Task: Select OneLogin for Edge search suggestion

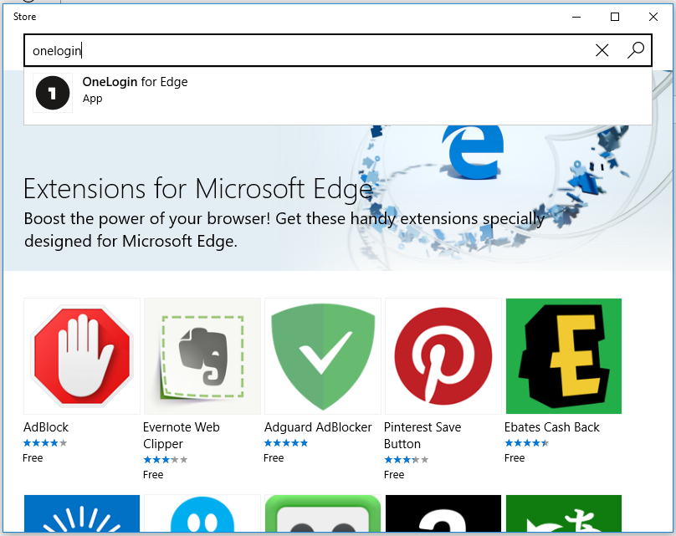Action: [x=337, y=96]
